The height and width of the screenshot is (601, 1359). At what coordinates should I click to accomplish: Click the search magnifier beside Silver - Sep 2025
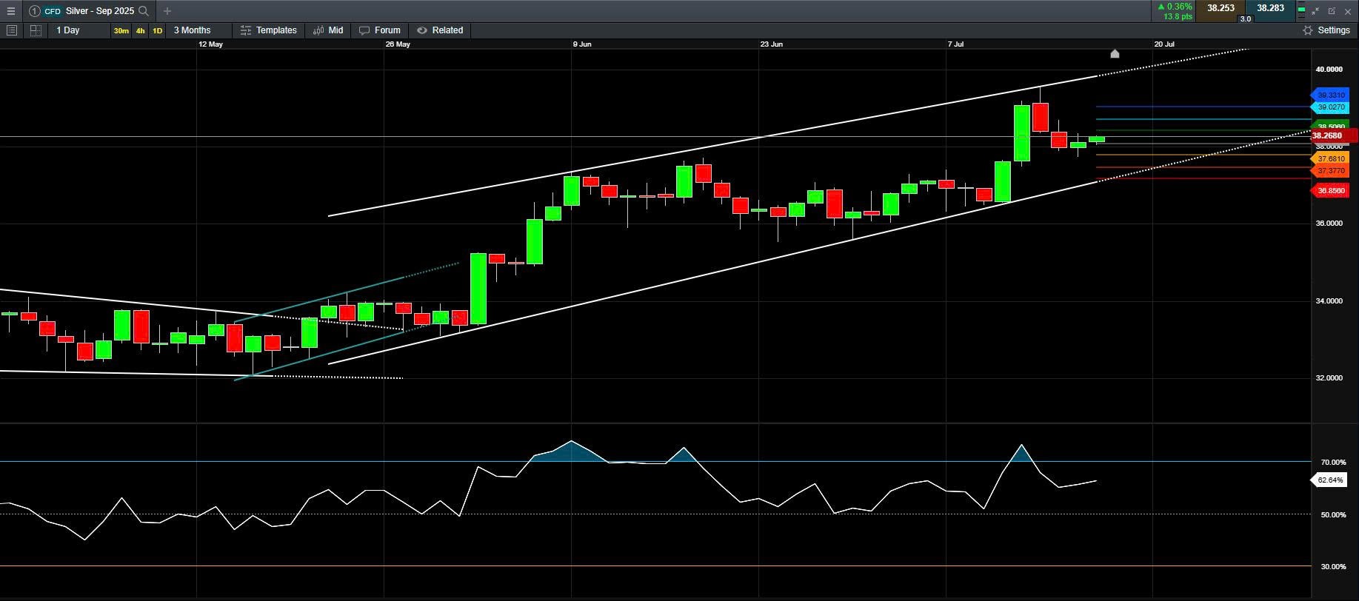tap(144, 11)
